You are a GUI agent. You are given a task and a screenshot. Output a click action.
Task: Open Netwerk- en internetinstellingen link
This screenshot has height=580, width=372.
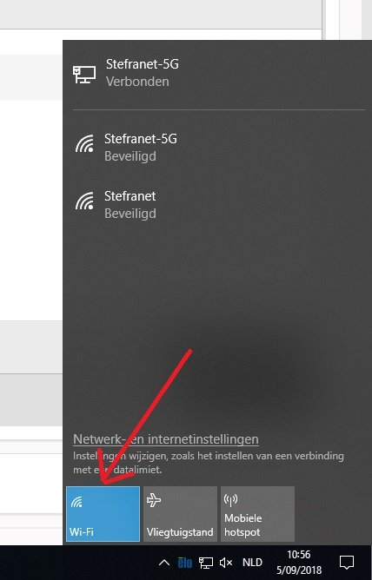point(166,439)
